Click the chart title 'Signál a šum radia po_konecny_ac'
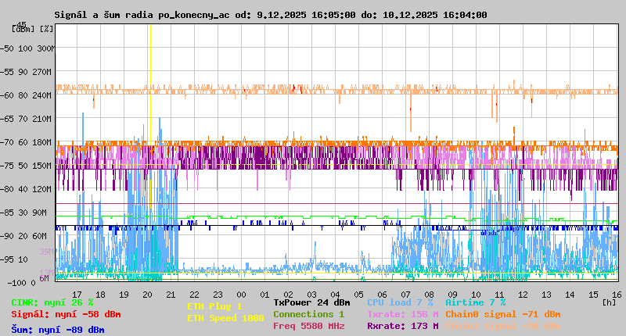The image size is (626, 336). click(x=142, y=15)
